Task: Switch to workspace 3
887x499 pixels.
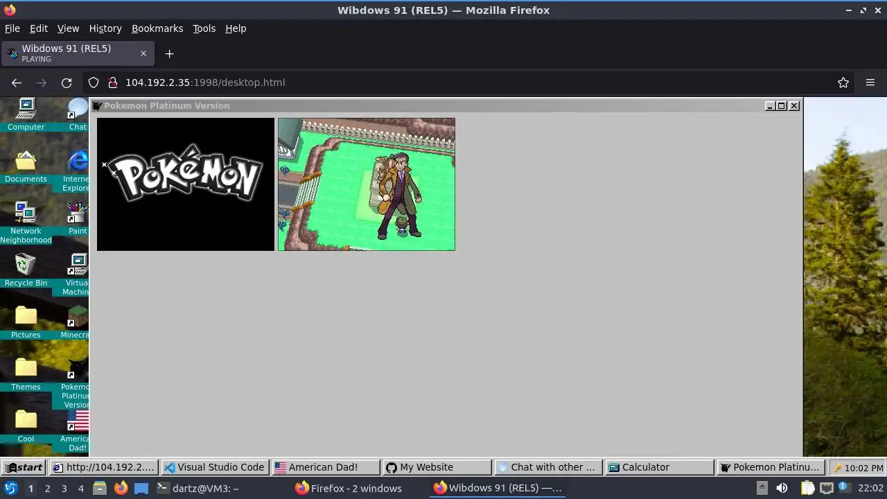Action: tap(64, 489)
